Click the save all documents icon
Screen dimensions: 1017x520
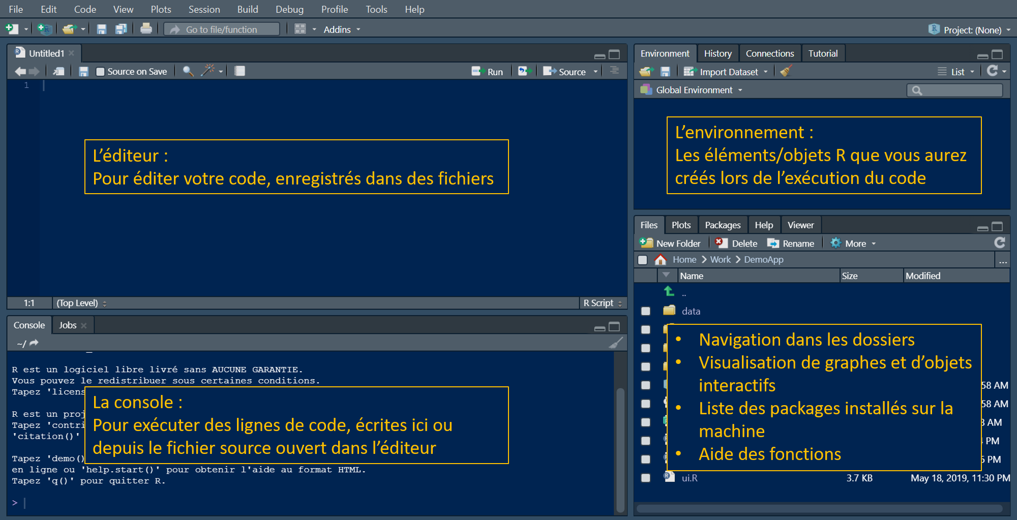121,29
